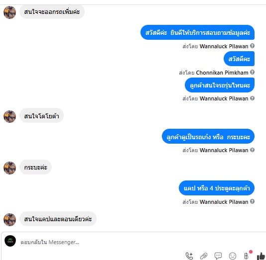Open customer avatar beside กระบะค่ะ message

tap(9, 168)
